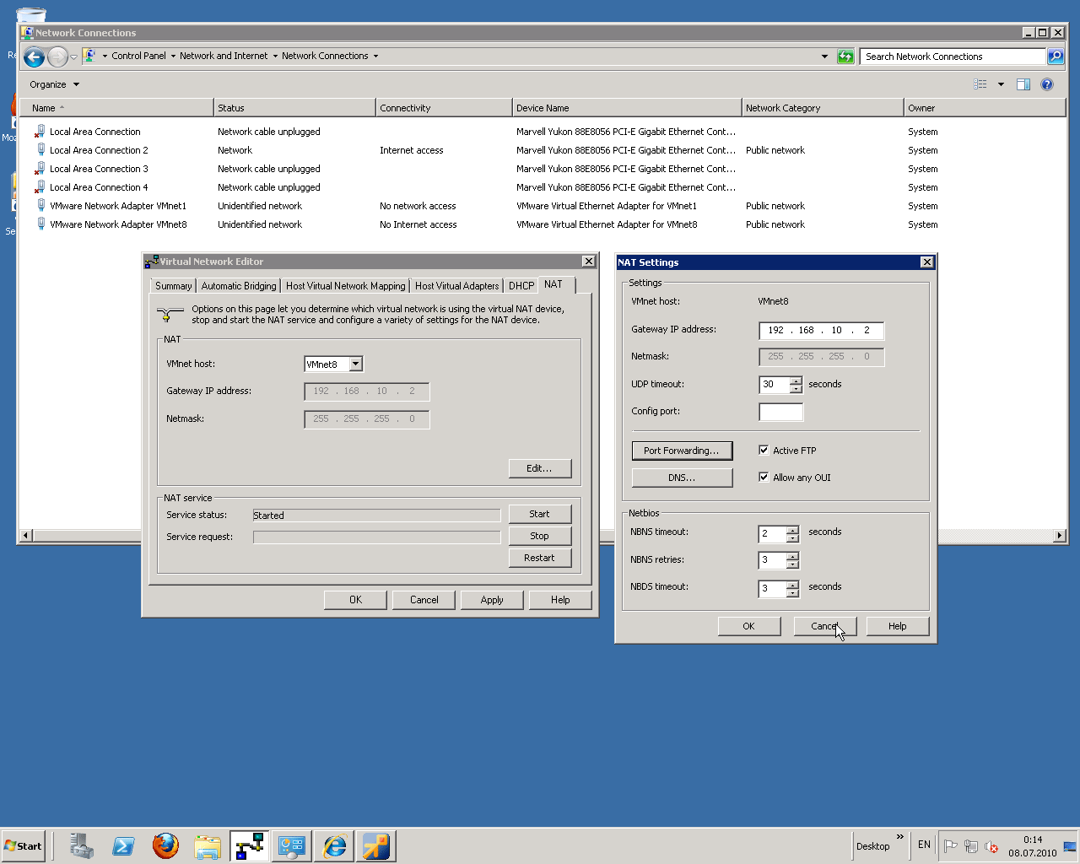Open the VMware taskbar icon
This screenshot has width=1080, height=864.
(376, 845)
